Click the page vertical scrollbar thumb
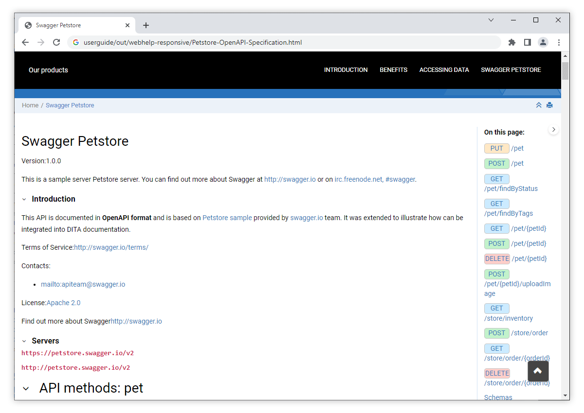 point(565,70)
